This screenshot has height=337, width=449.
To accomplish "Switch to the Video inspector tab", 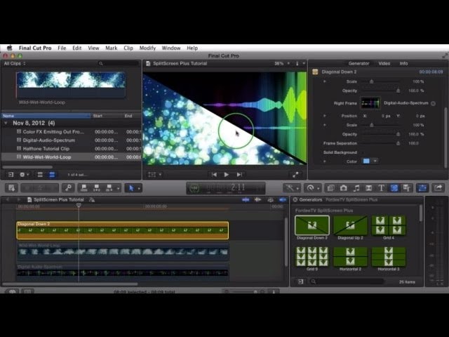I will (384, 63).
